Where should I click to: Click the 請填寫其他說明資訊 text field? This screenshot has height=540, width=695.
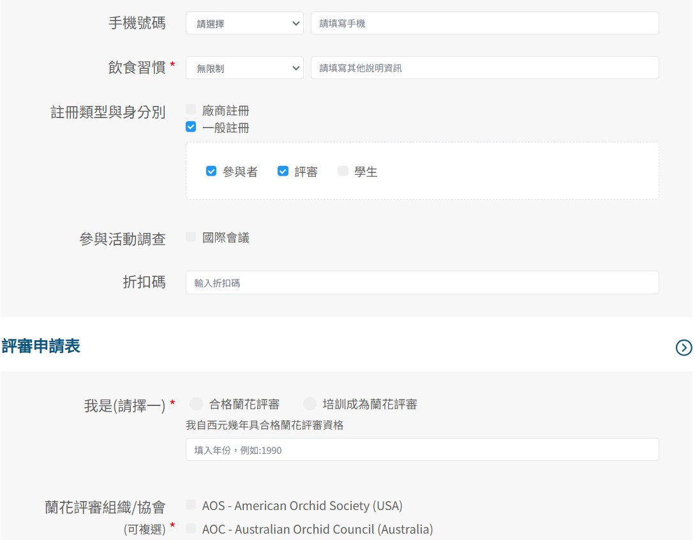point(484,68)
